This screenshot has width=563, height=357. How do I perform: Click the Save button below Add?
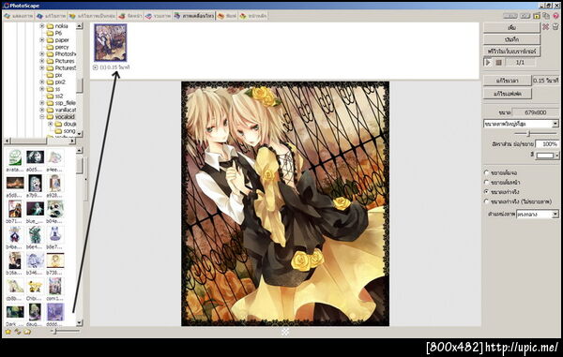pyautogui.click(x=511, y=39)
